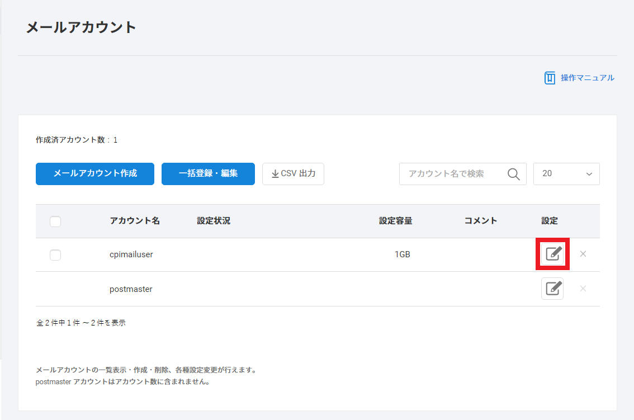This screenshot has height=420, width=634.
Task: Select the コメント column header
Action: click(x=481, y=221)
